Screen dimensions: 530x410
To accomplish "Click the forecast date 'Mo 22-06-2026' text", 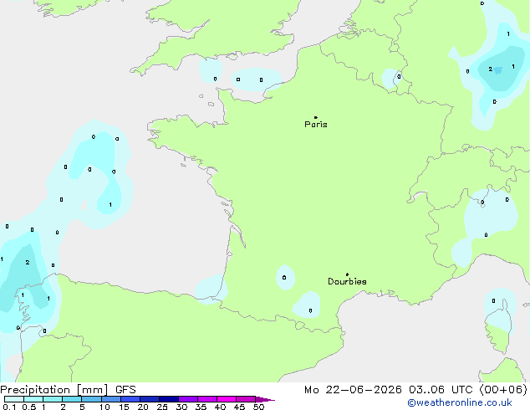I will (353, 390).
